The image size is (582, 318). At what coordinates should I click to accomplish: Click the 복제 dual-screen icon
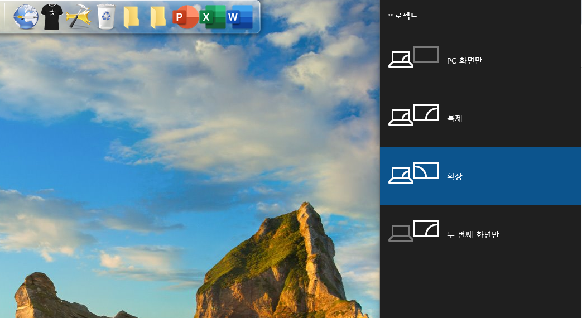(x=413, y=115)
